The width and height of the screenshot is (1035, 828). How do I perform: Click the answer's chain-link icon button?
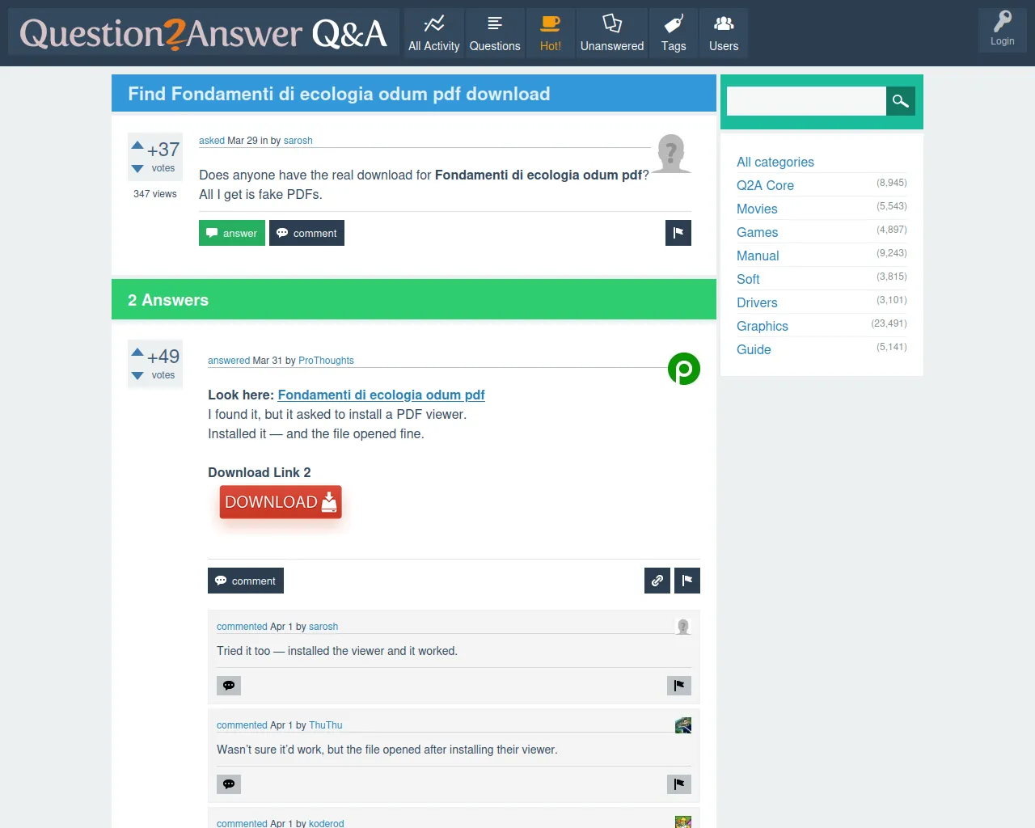coord(657,581)
